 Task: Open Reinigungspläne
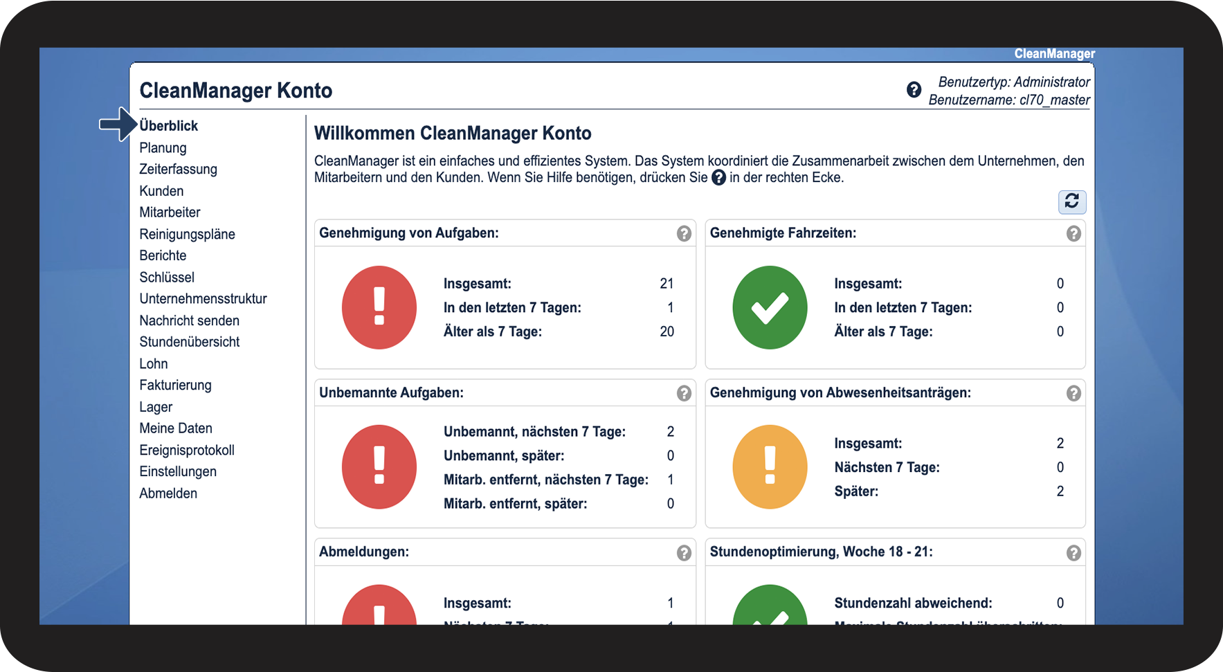[x=187, y=234]
